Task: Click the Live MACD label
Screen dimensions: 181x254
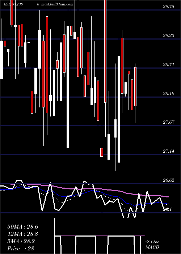Action: point(152,244)
